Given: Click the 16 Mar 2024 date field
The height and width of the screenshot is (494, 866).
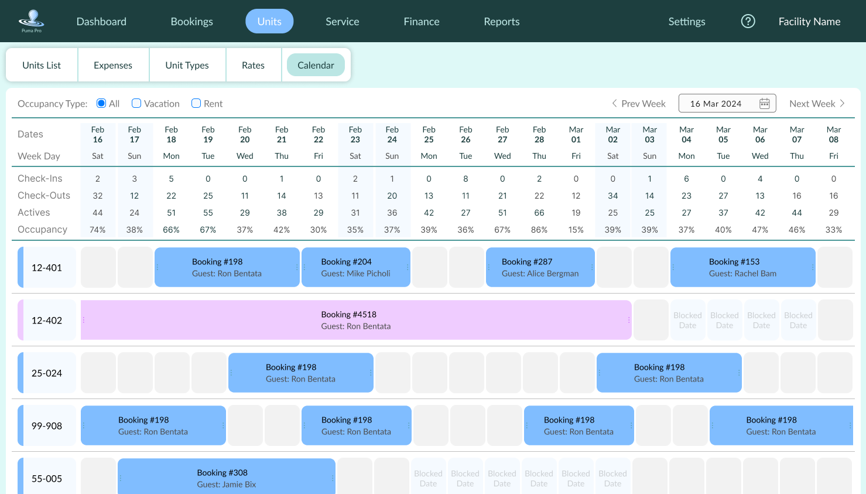Looking at the screenshot, I should [x=727, y=103].
